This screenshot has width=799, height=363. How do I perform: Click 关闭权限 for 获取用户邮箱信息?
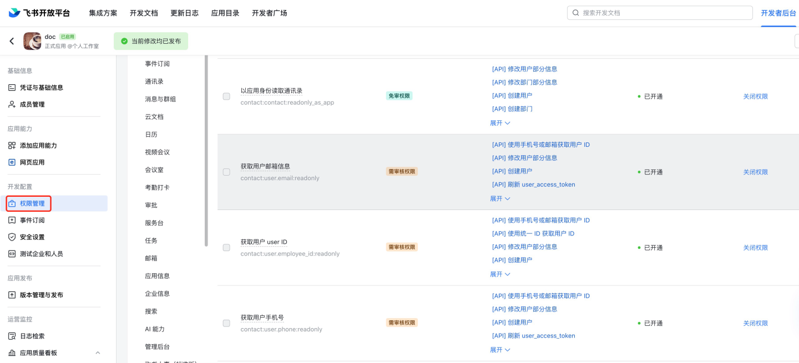(x=755, y=172)
